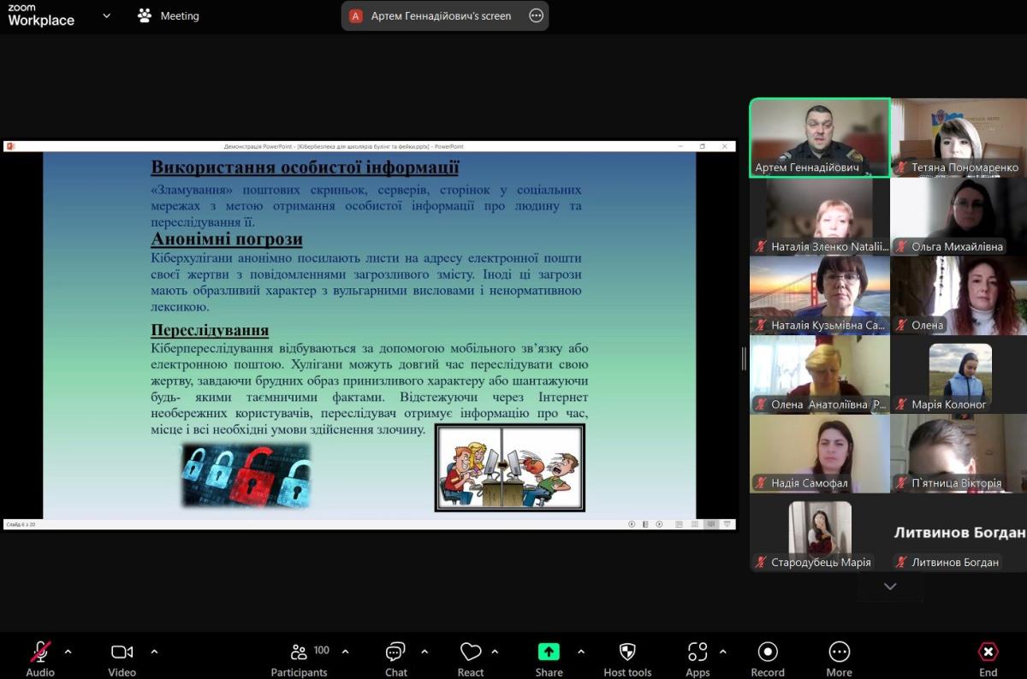End the meeting
1027x679 pixels.
coord(988,657)
